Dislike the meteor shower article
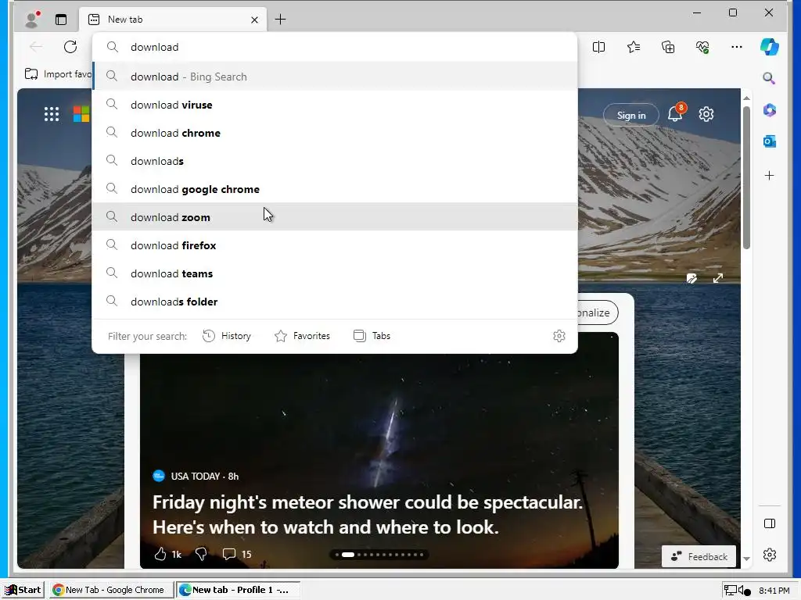Image resolution: width=801 pixels, height=600 pixels. (201, 554)
